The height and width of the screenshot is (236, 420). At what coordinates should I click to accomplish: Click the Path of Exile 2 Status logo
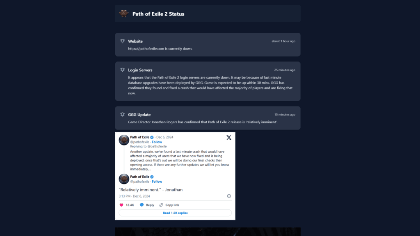(123, 13)
